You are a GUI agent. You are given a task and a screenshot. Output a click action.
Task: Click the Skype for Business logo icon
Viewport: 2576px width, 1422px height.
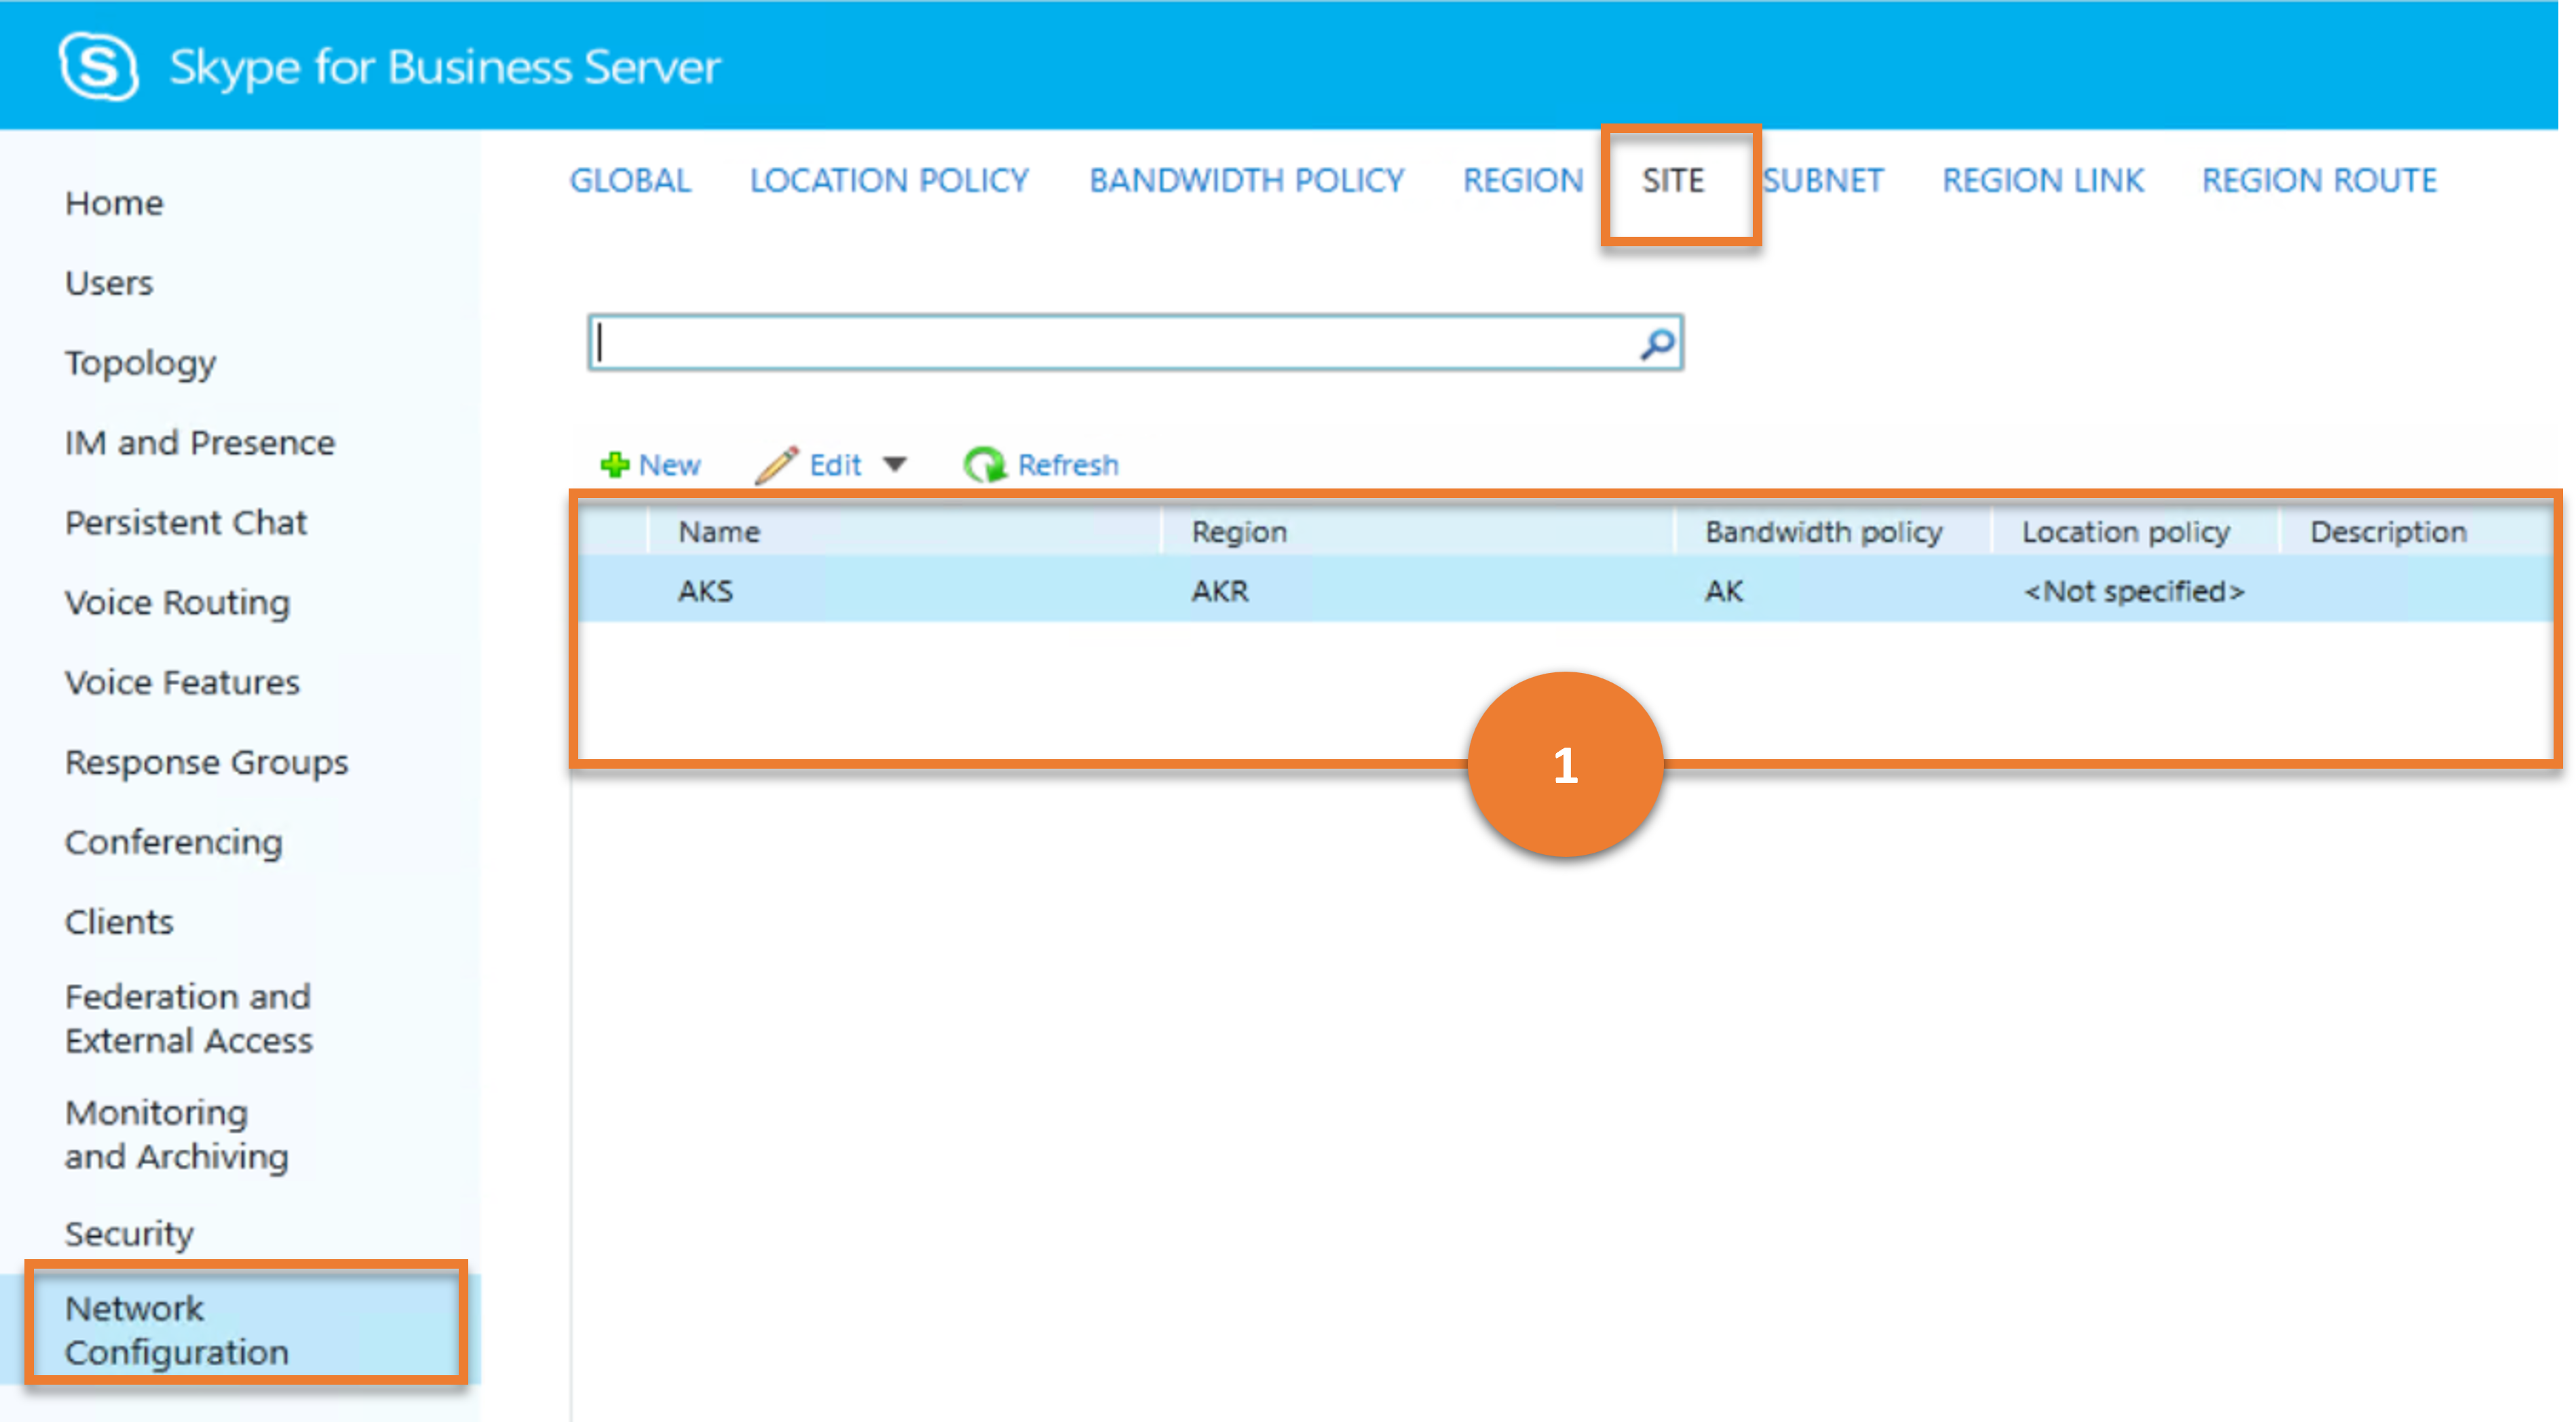[x=98, y=66]
